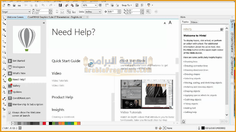
Task: Click the Undo arrow icon
Action: (x=43, y=5)
